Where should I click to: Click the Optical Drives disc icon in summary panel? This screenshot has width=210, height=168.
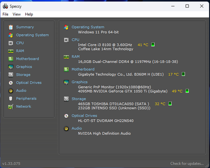66,116
